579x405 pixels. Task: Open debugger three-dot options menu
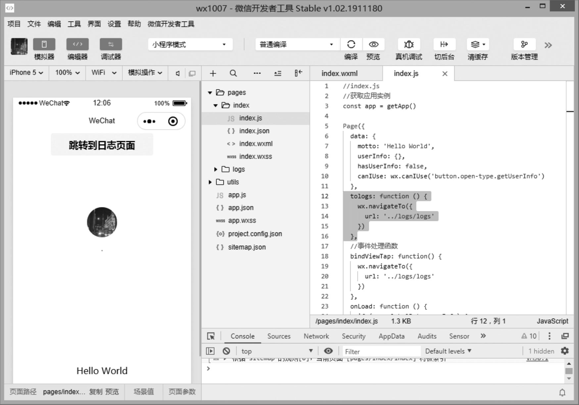[x=549, y=336]
